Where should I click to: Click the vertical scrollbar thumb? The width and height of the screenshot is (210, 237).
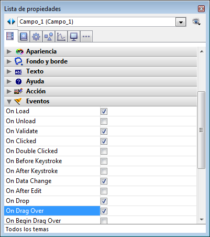[201, 130]
